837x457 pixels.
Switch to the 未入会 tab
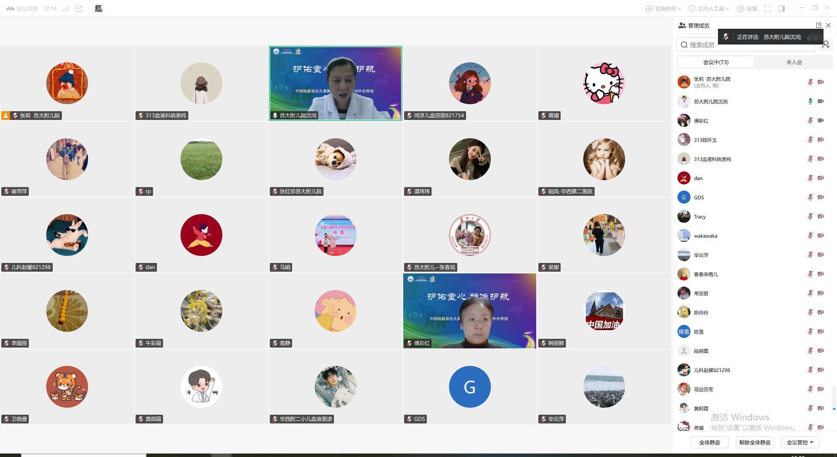[794, 62]
